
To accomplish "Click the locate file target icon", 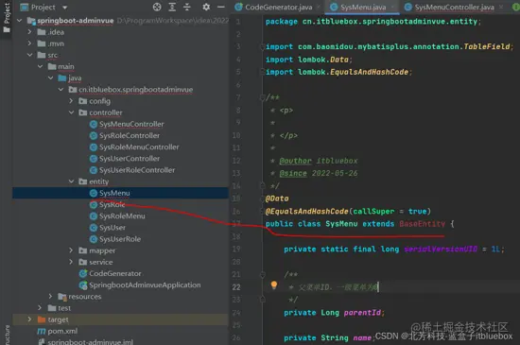I will 157,7.
